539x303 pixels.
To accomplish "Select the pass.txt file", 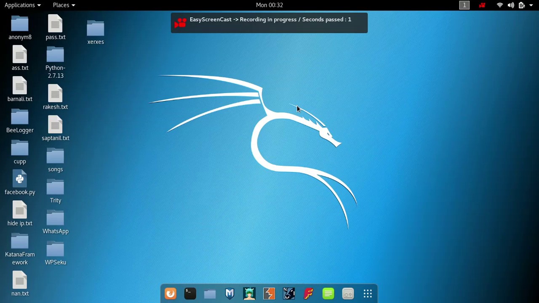I will [56, 28].
